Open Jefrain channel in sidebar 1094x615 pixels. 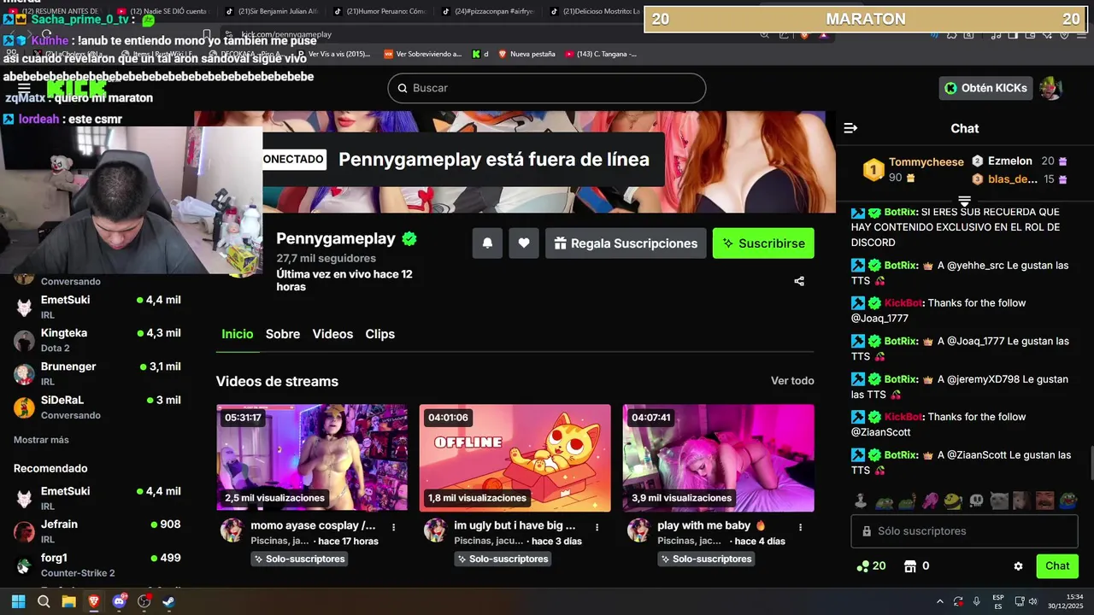point(97,531)
